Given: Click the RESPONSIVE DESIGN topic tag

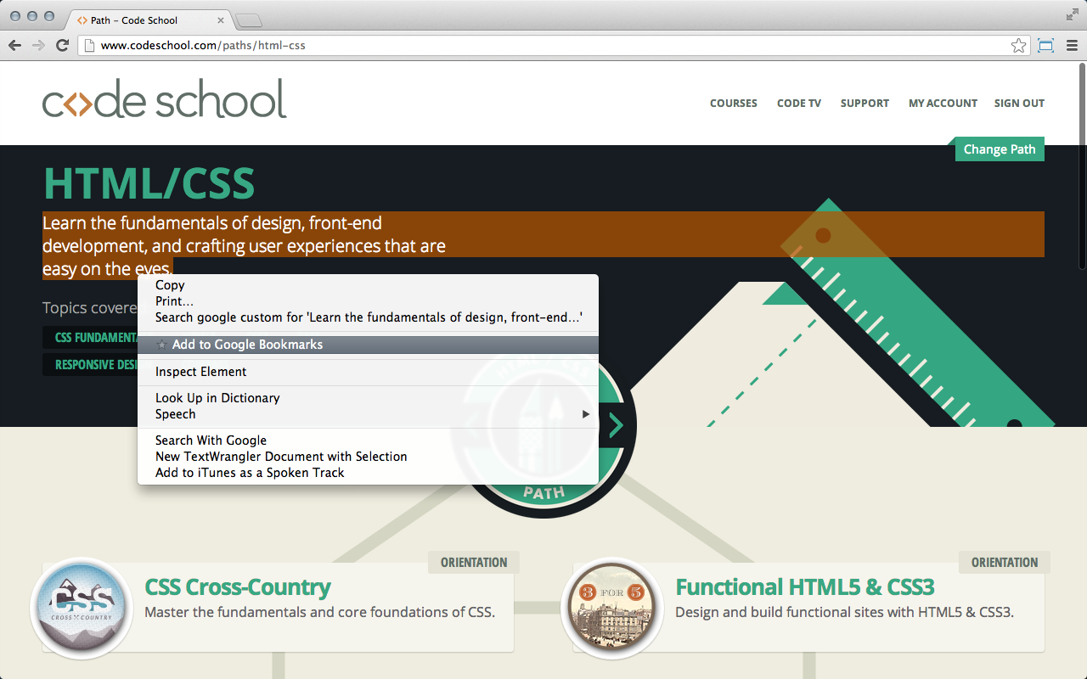Looking at the screenshot, I should (90, 365).
